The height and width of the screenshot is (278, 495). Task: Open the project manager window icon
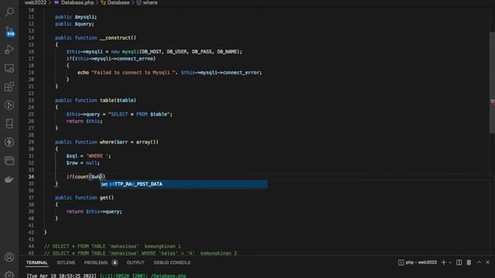tap(9, 161)
